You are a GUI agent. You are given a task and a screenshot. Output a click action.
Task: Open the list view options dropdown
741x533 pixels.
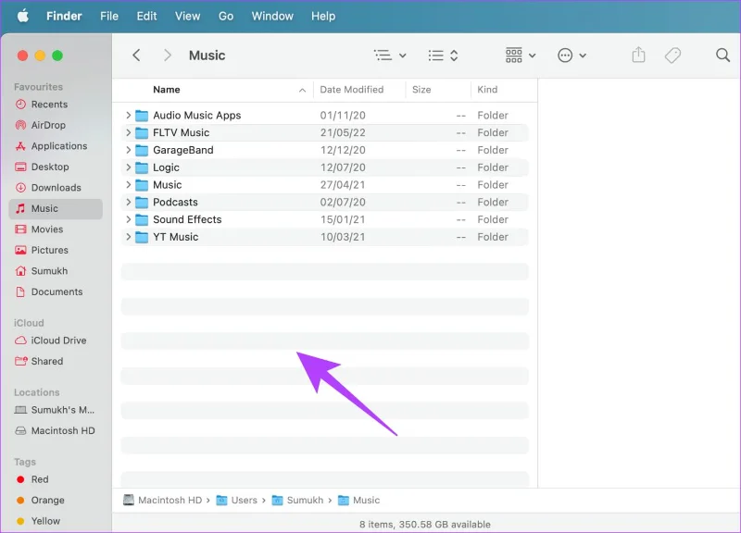(x=390, y=56)
